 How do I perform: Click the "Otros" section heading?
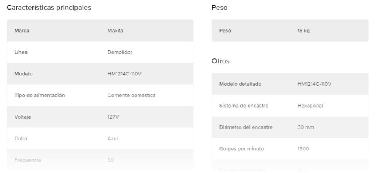coord(221,61)
